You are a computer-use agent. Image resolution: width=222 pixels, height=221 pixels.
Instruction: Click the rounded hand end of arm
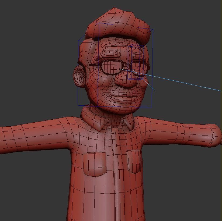[x=214, y=136]
